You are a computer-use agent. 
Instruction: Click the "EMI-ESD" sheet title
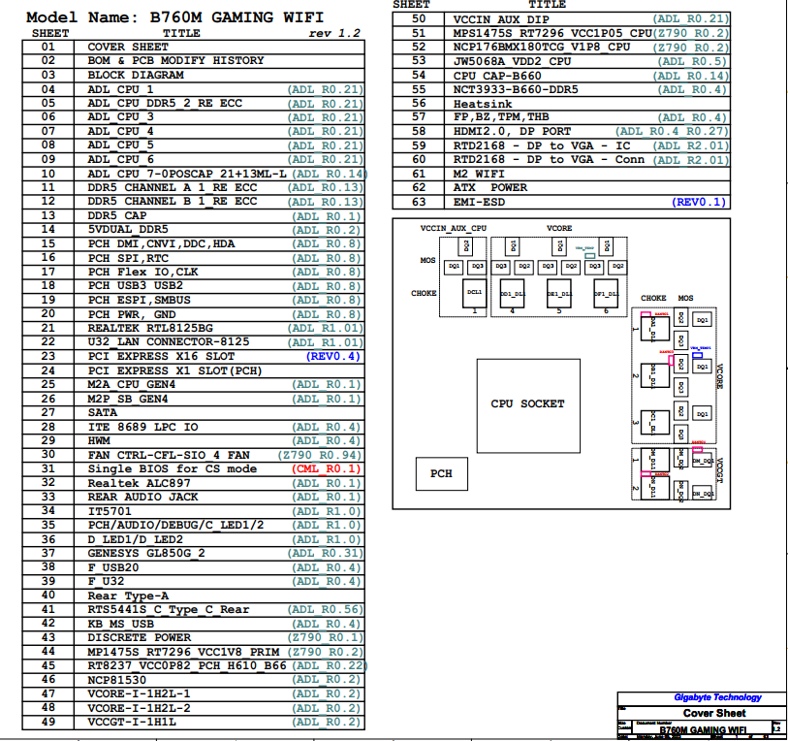(479, 202)
